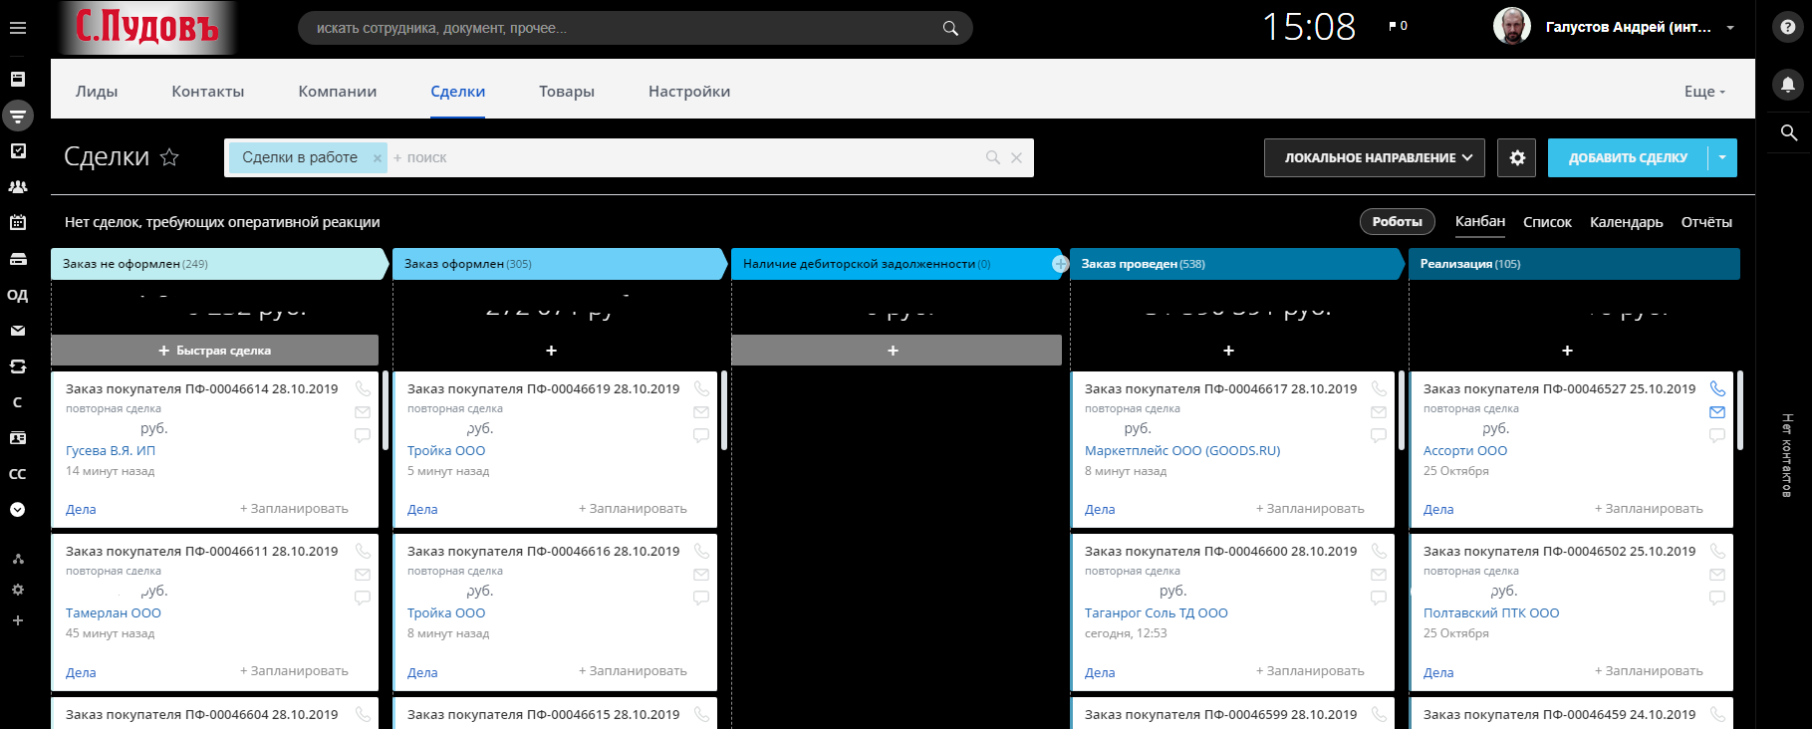Image resolution: width=1812 pixels, height=729 pixels.
Task: Open order ПФ-00046600 28.10.2019 card title
Action: click(x=1220, y=551)
